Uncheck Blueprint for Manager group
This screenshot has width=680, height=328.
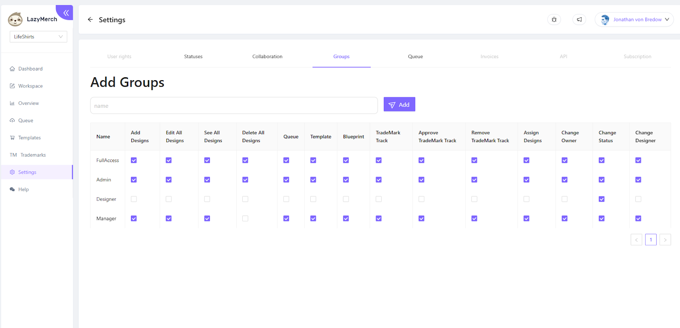[346, 219]
